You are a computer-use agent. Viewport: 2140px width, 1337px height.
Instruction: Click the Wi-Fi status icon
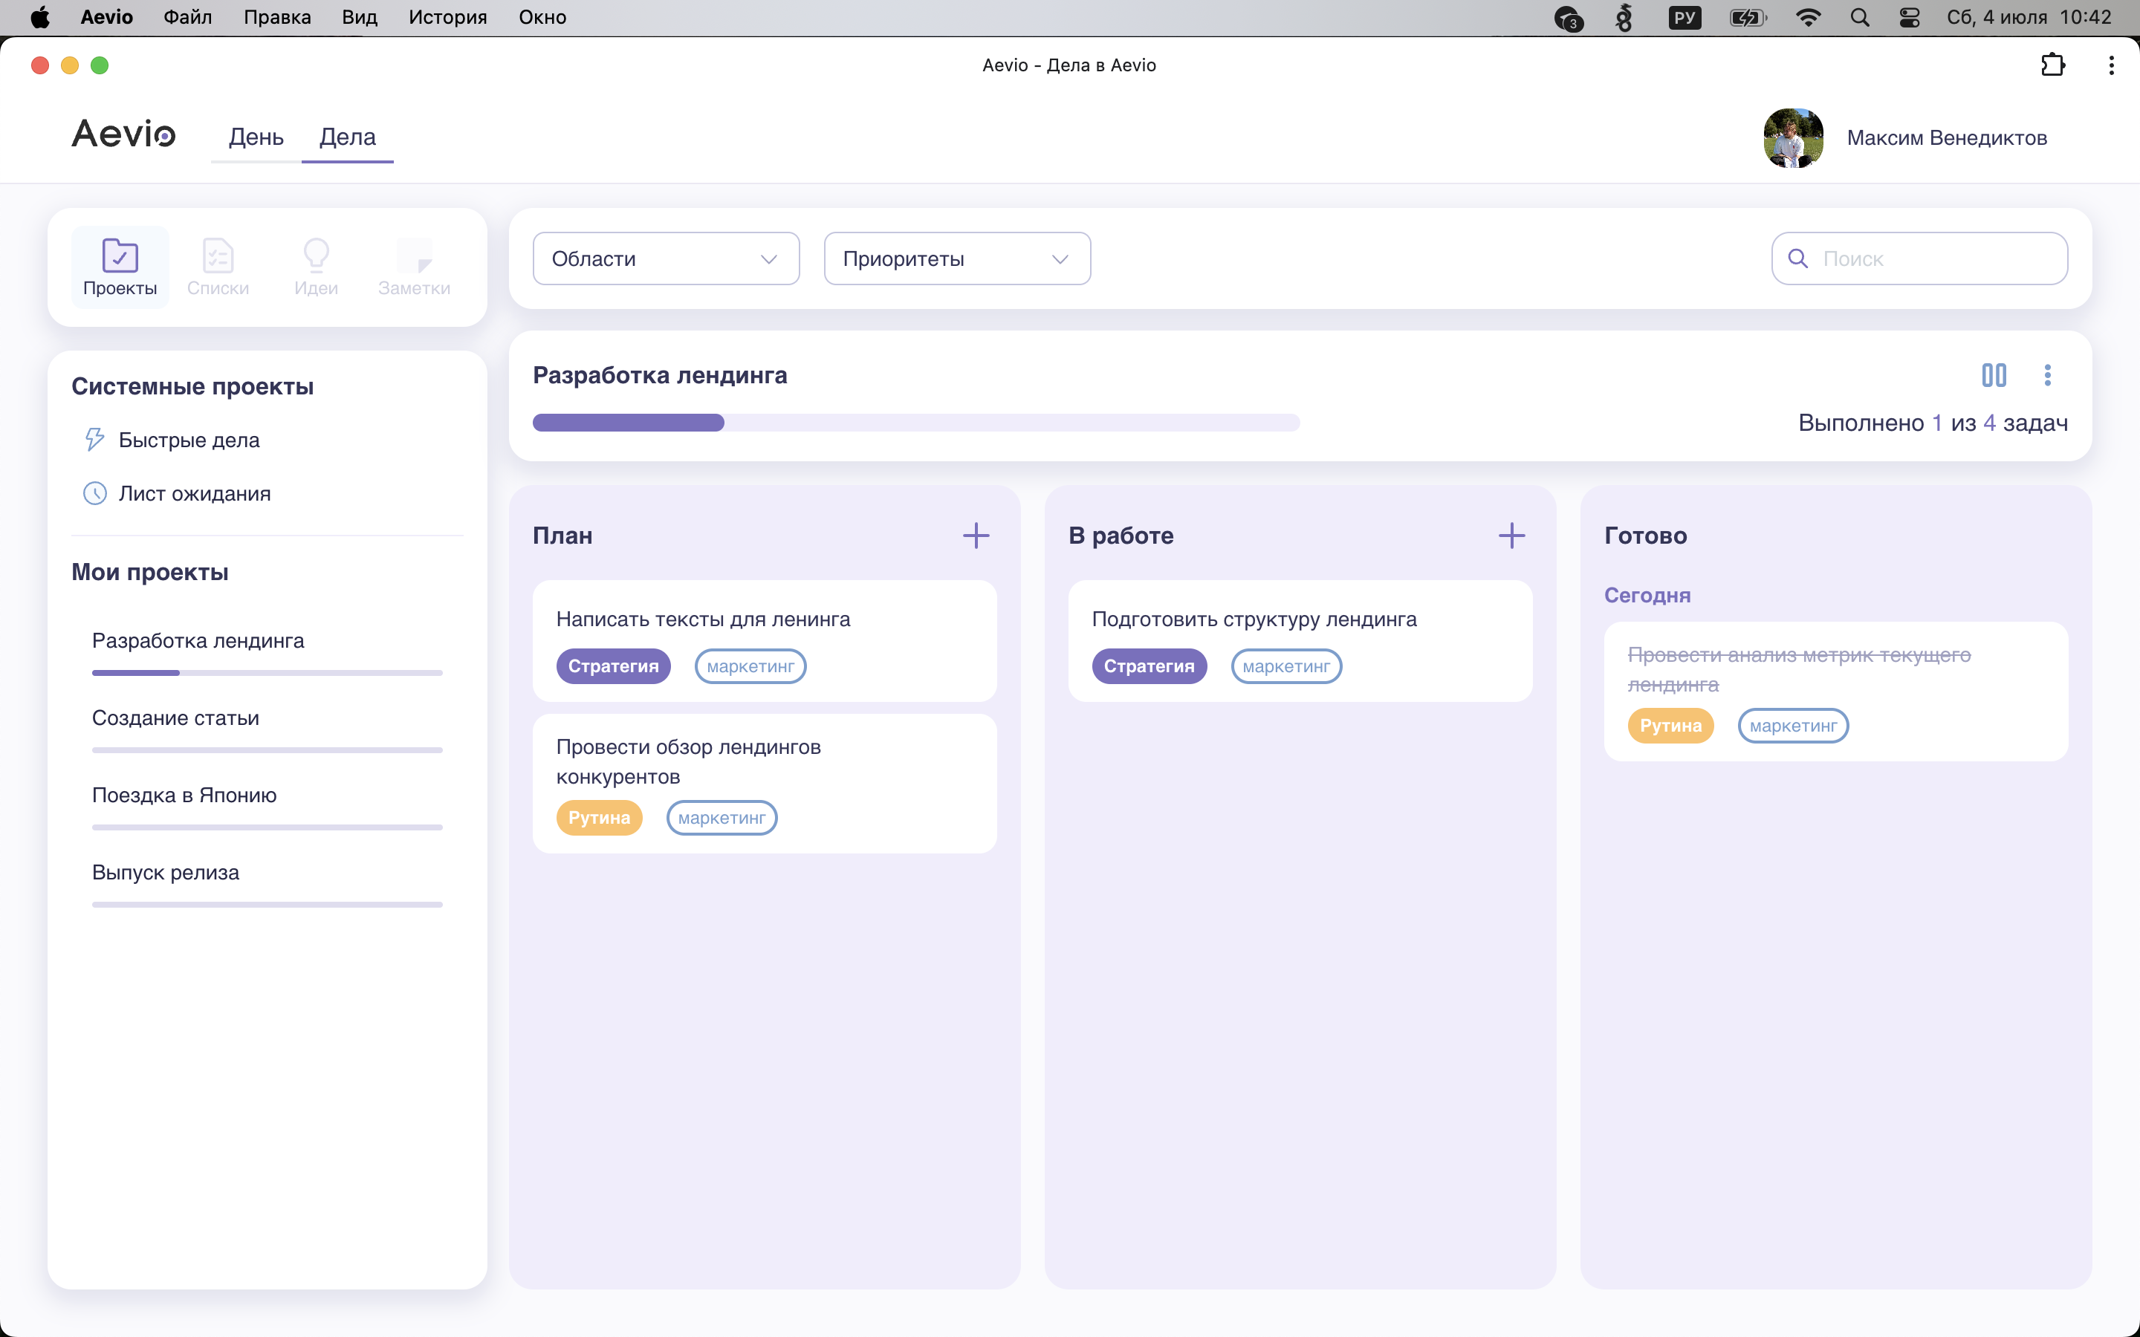pos(1809,17)
